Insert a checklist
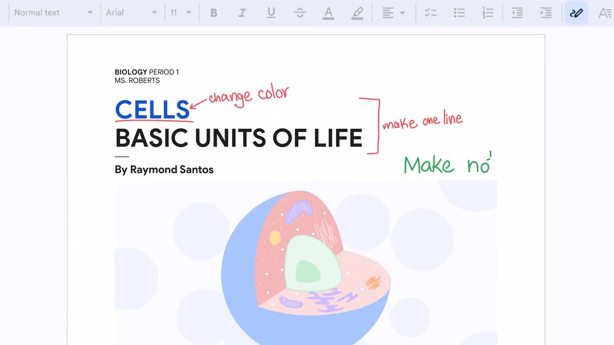This screenshot has height=345, width=614. (431, 13)
